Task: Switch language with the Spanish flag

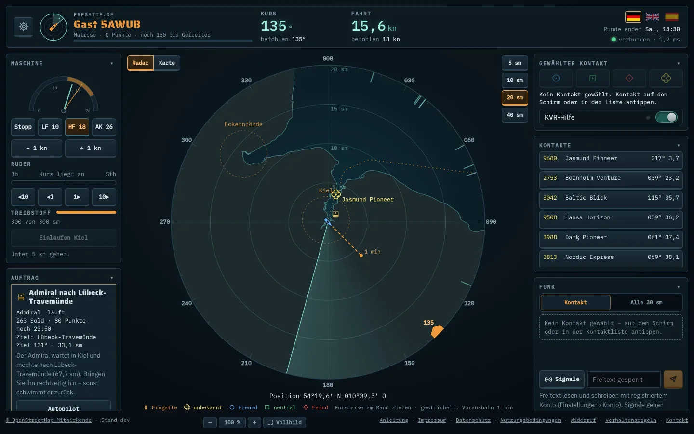Action: point(672,17)
